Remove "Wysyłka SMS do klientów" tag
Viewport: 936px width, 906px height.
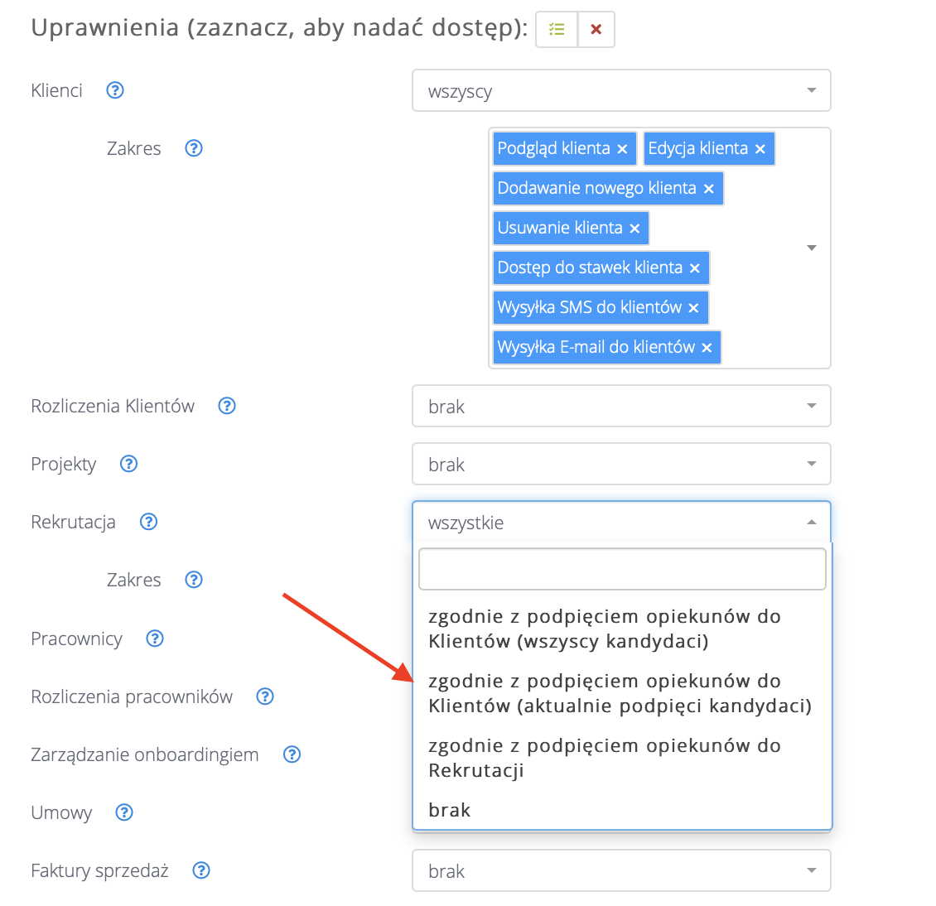(693, 308)
